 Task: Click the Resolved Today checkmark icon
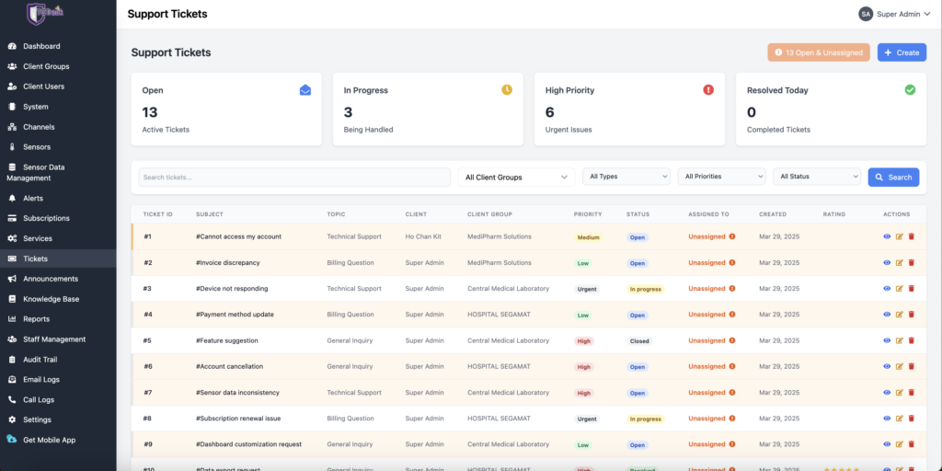coord(910,90)
